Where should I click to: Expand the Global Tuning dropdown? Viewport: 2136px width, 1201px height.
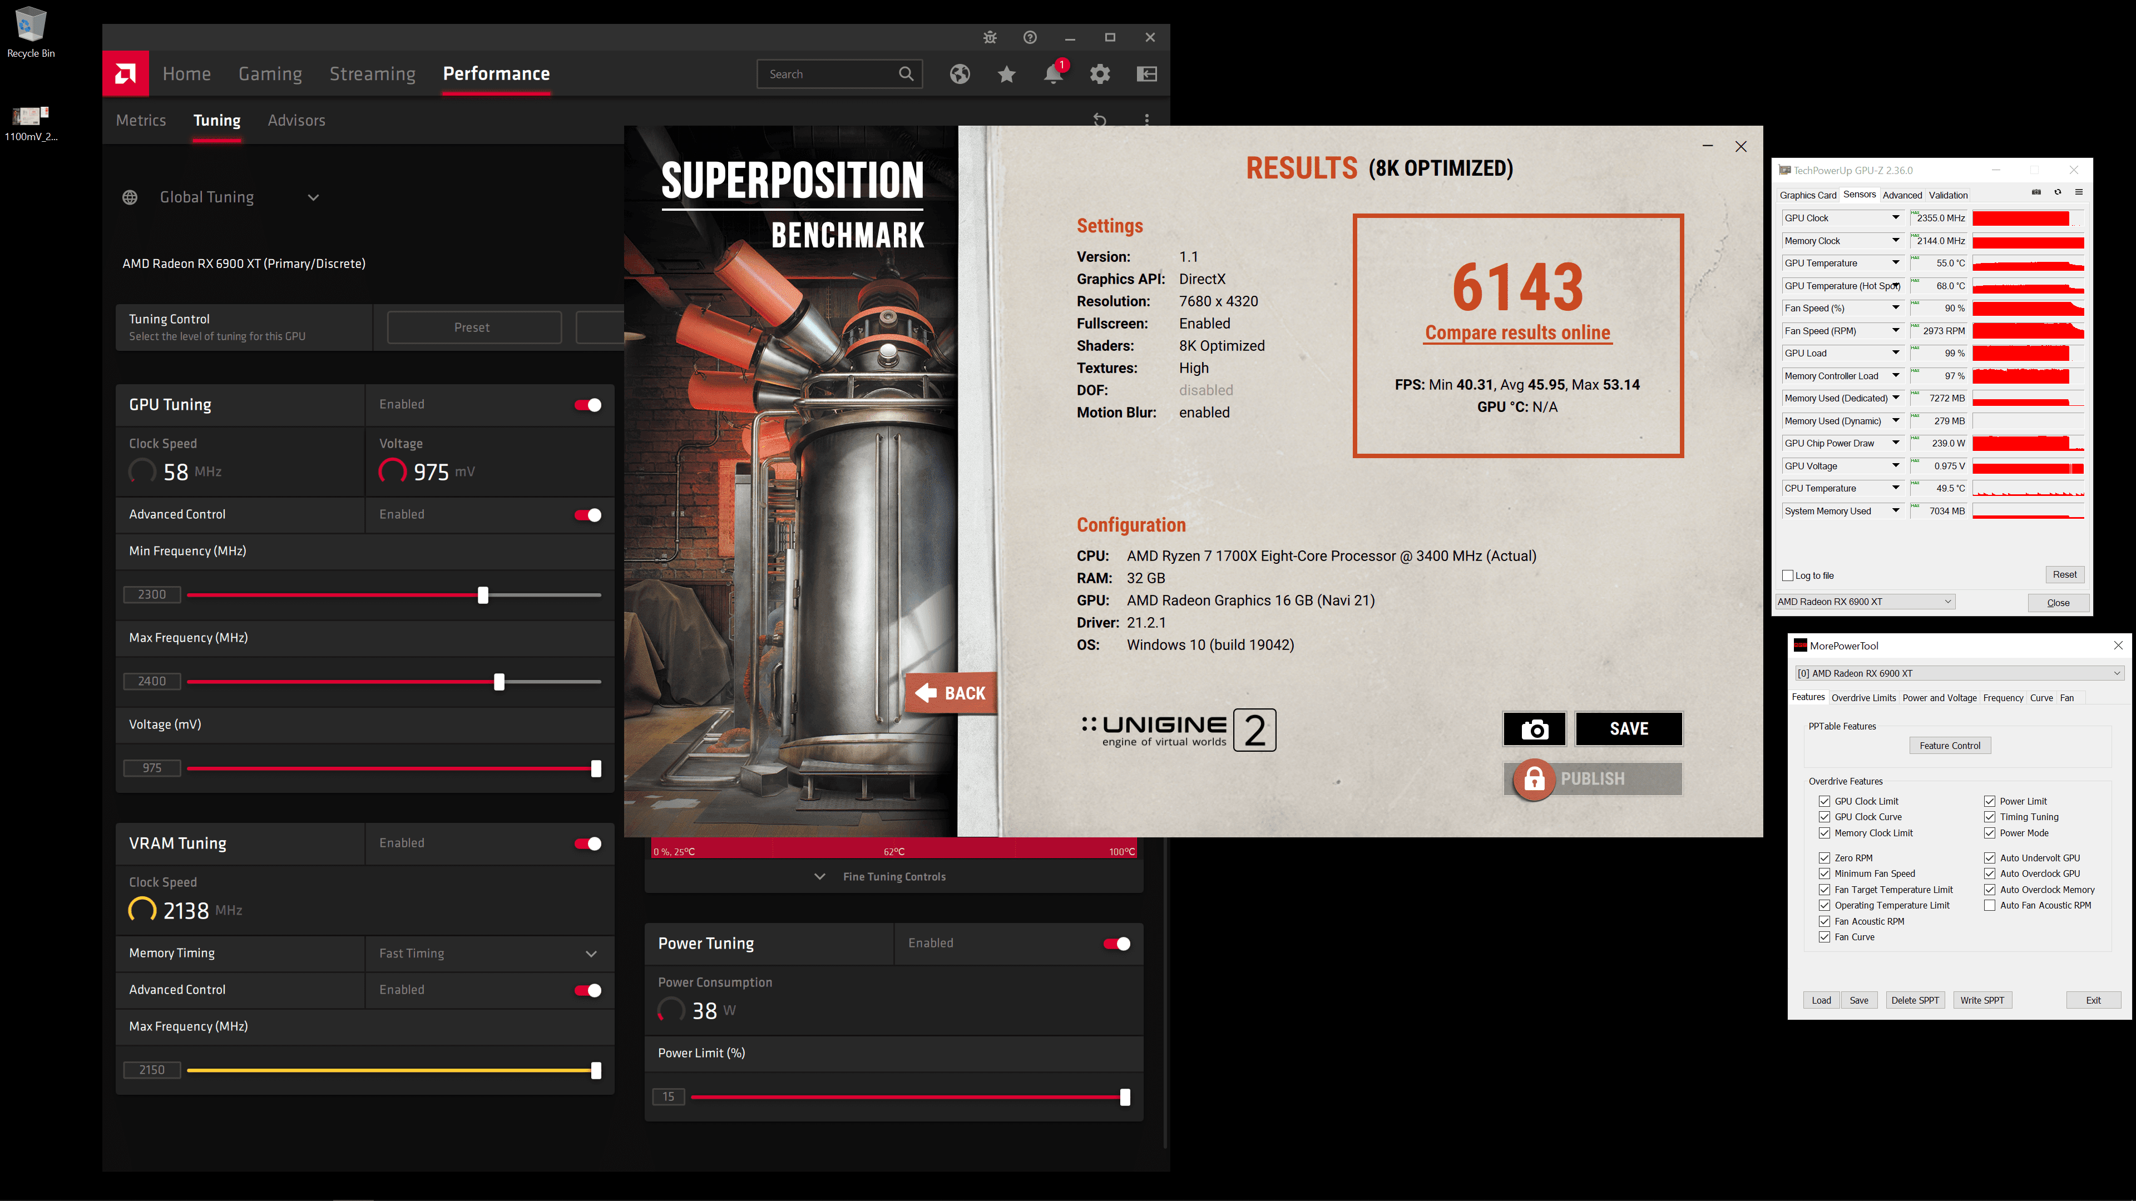pyautogui.click(x=313, y=197)
